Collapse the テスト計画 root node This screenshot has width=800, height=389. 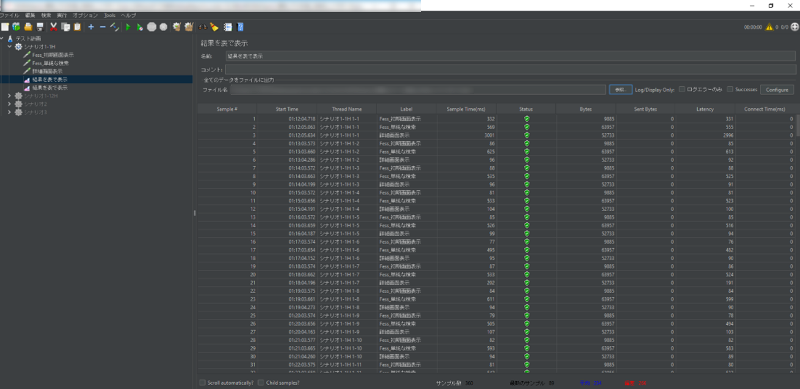coord(2,38)
